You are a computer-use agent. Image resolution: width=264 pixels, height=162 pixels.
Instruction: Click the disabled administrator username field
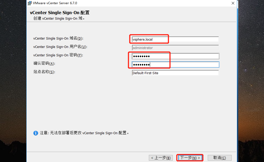click(x=175, y=48)
